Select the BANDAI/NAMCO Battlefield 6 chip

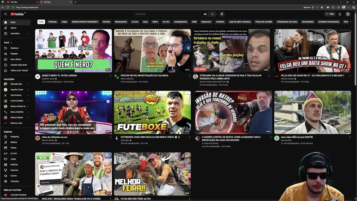pos(85,22)
